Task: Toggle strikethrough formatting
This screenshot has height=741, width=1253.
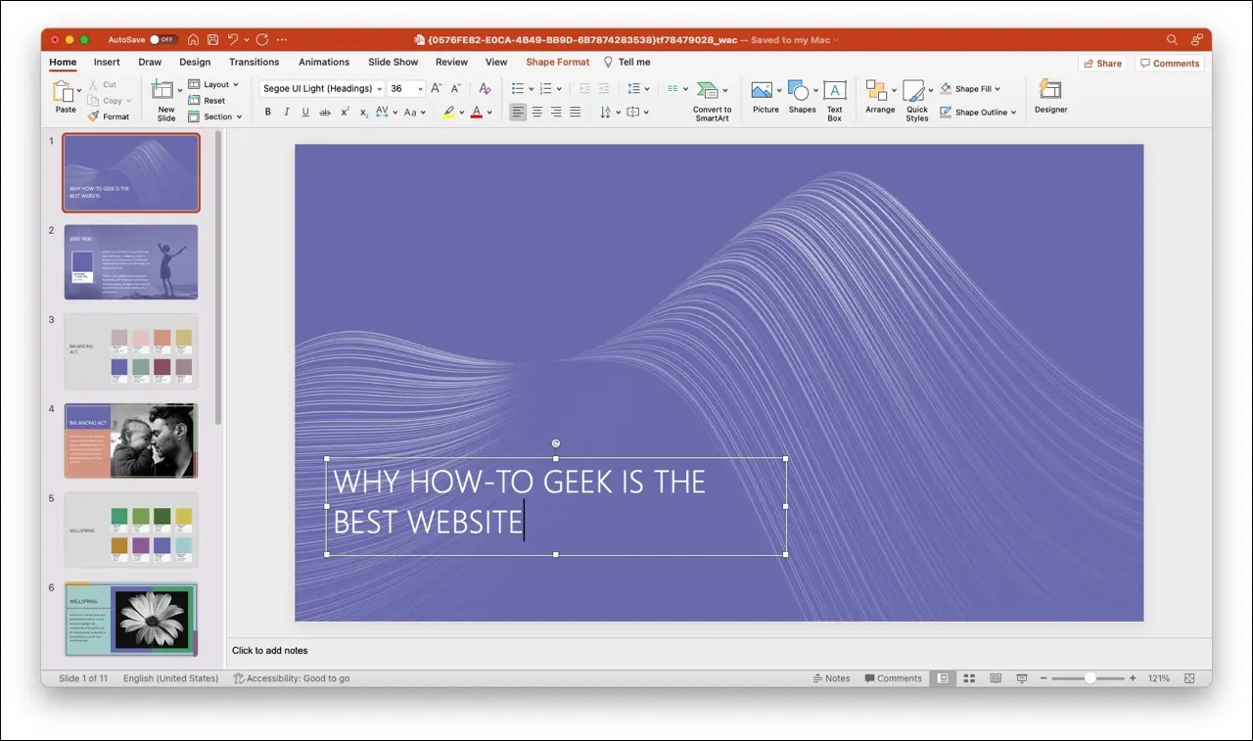Action: (325, 113)
